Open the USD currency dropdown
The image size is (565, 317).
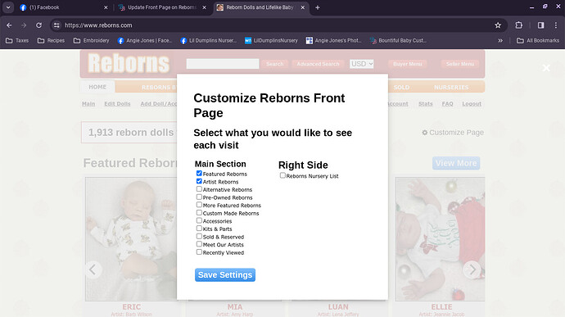point(361,64)
